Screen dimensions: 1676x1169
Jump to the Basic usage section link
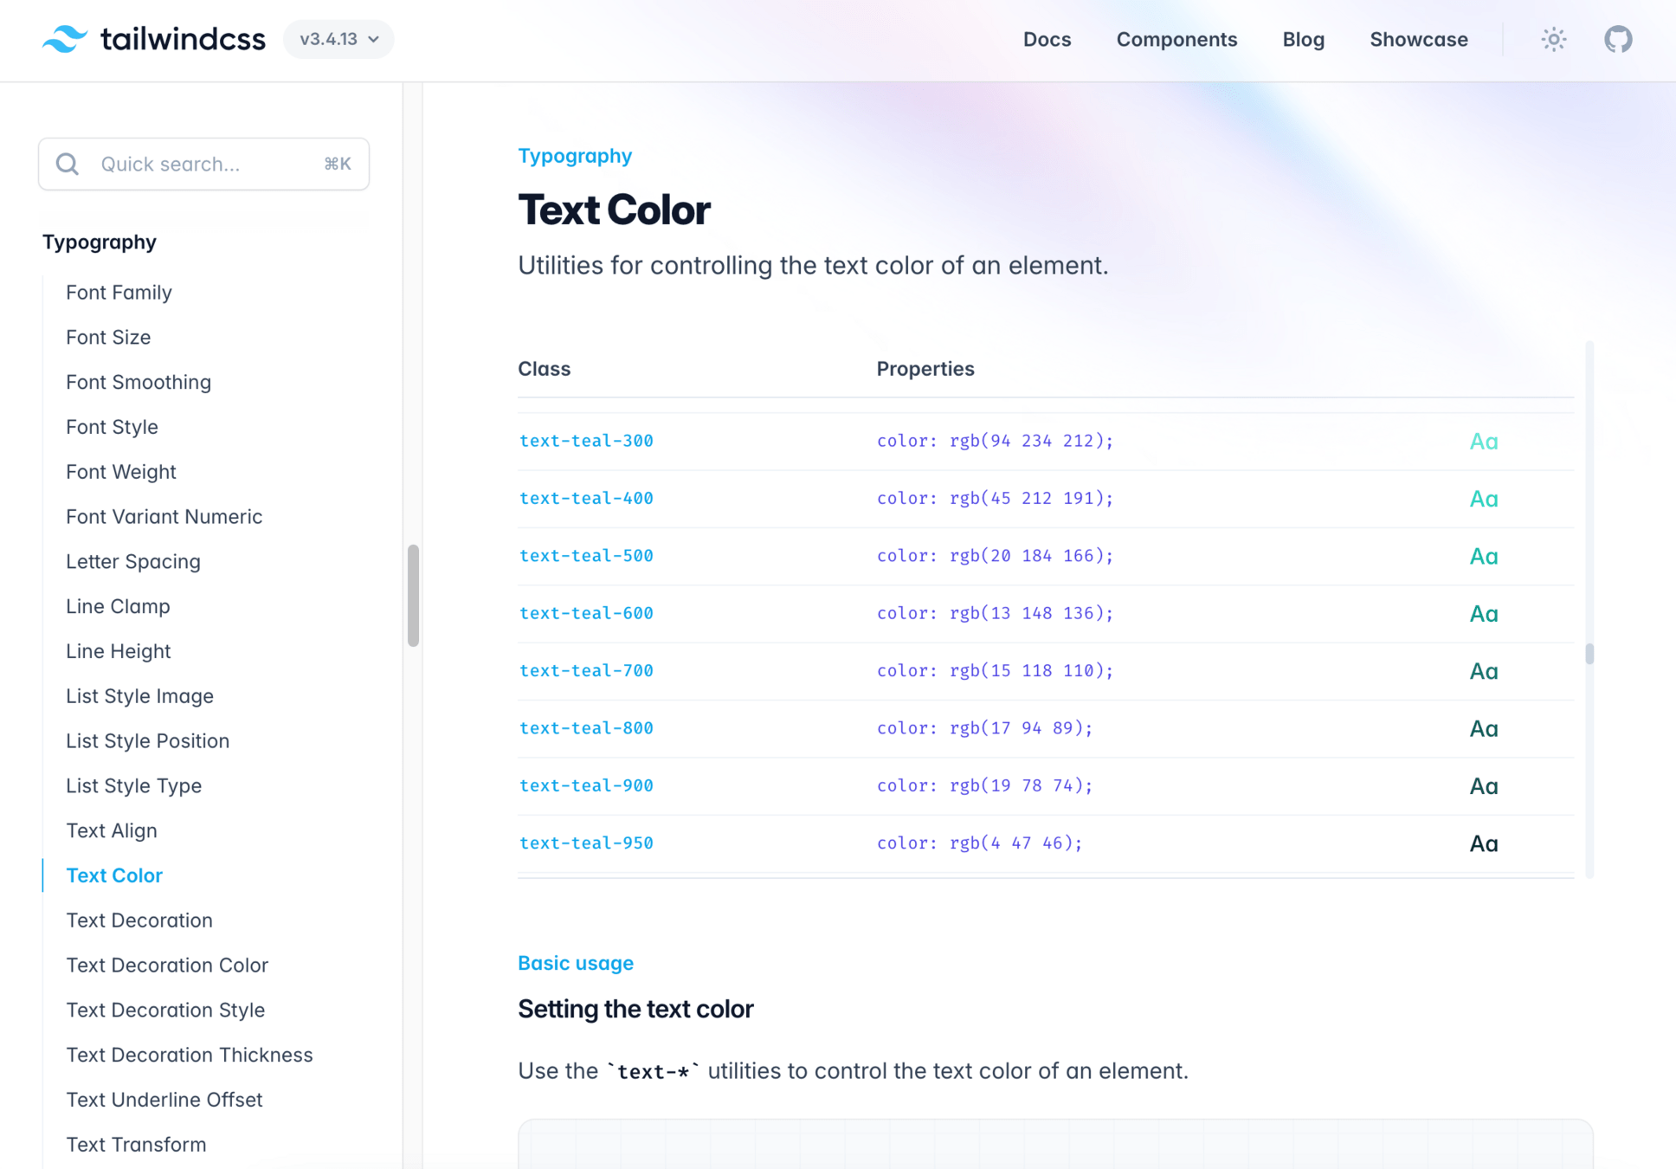pos(575,963)
